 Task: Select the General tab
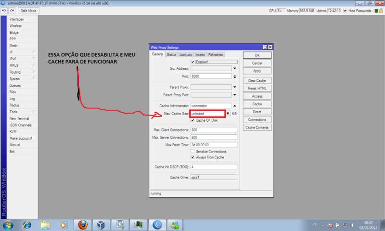[157, 54]
